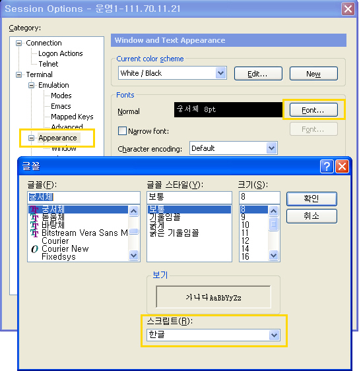The image size is (359, 371).
Task: Click the Edit... color scheme button
Action: (258, 74)
